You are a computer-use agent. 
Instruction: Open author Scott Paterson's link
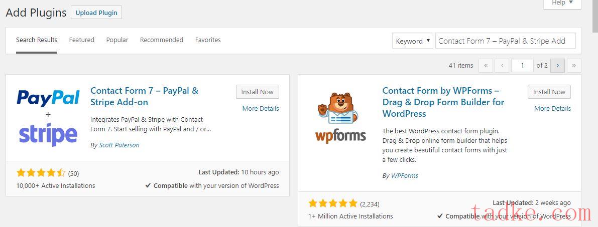[x=118, y=145]
